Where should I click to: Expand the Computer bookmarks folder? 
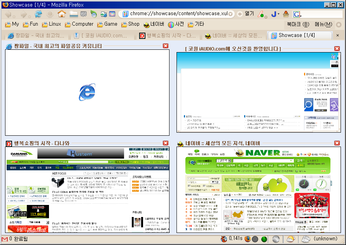[x=79, y=24]
